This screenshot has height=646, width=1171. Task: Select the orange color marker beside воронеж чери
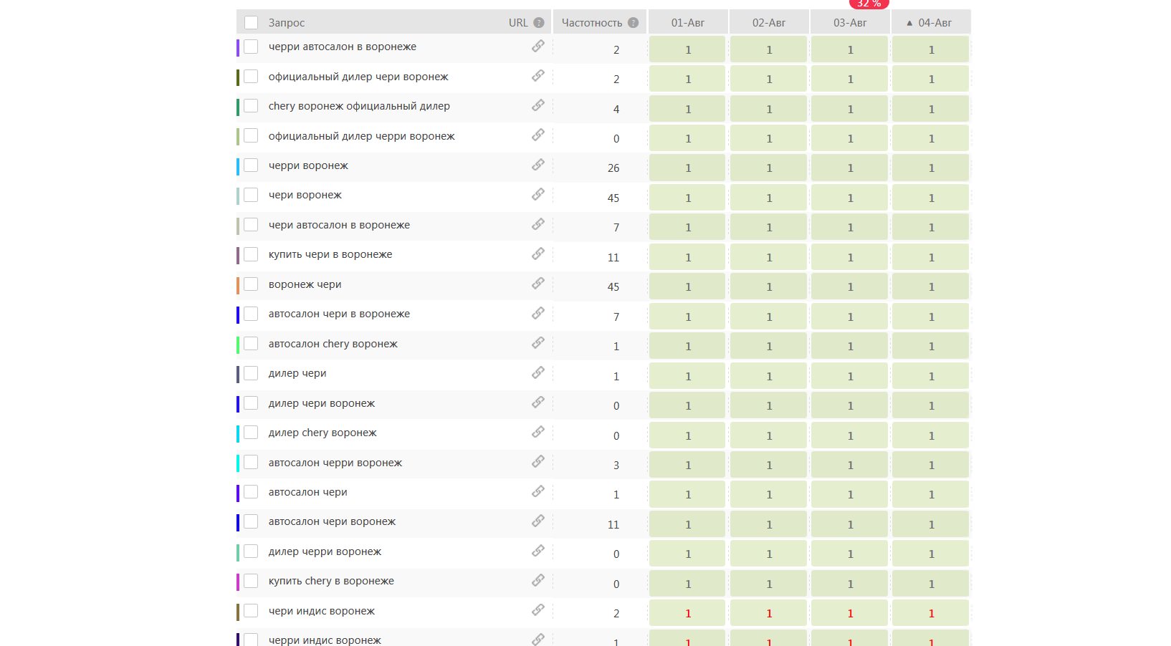pos(238,285)
